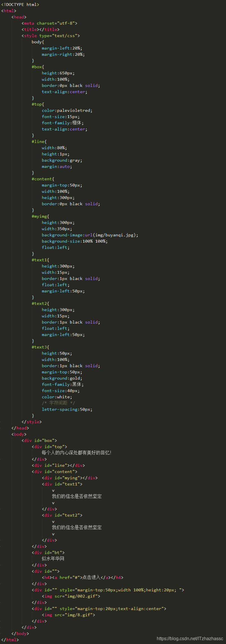Click the closing "</style>" tag line
Viewport: 226px width, 644px height.
(32, 422)
